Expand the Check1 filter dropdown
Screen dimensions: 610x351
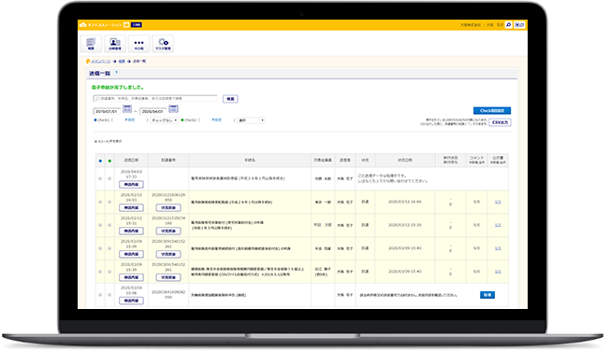(164, 120)
